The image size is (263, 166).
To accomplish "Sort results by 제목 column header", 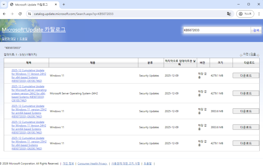I will 29,62.
